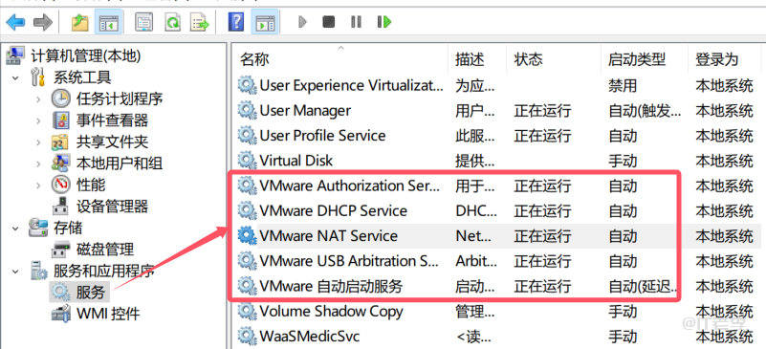The height and width of the screenshot is (349, 766).
Task: Click the Start Service play icon
Action: coord(302,22)
